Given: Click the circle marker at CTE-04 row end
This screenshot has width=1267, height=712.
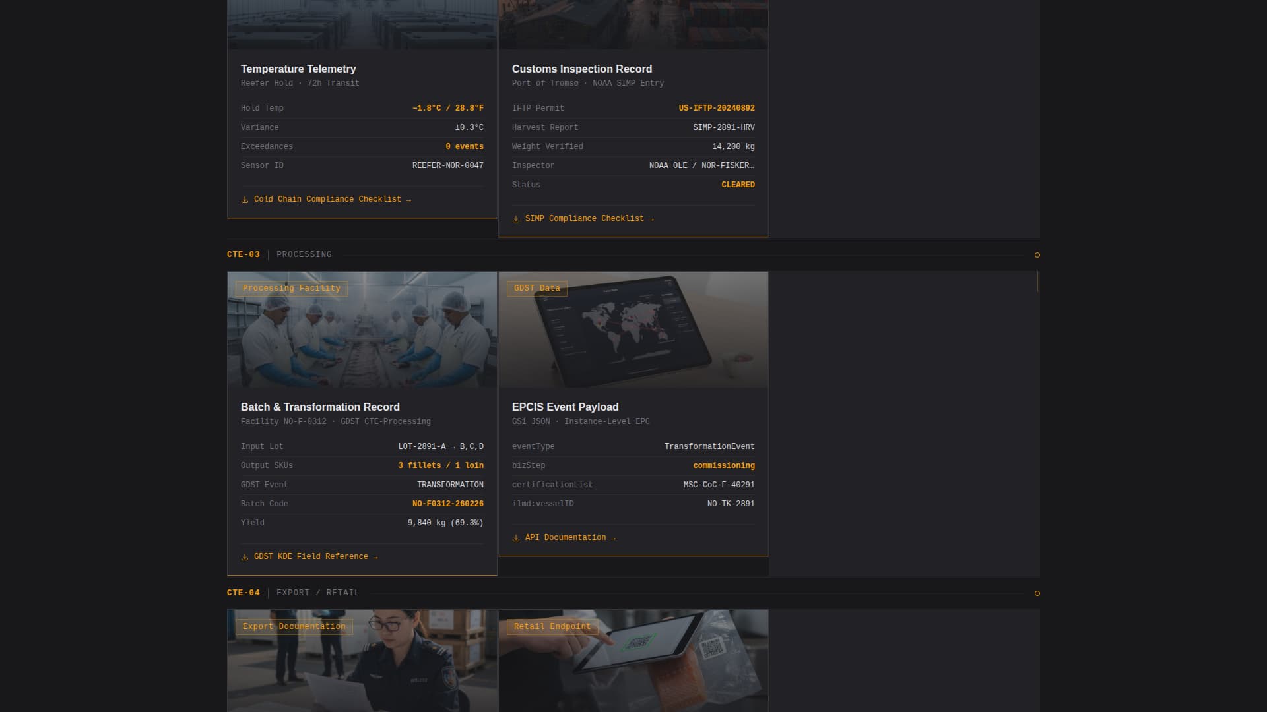Looking at the screenshot, I should 1037,593.
